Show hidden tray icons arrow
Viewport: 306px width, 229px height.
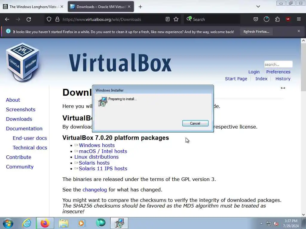[x=261, y=223]
